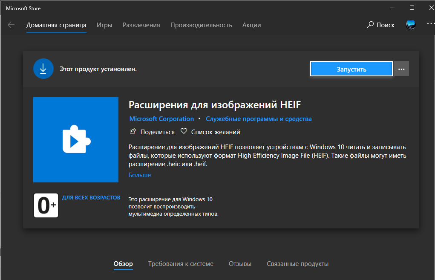Screen dimensions: 435x280
Task: Click the title Расширения для изображений HEIF
Action: [x=215, y=105]
